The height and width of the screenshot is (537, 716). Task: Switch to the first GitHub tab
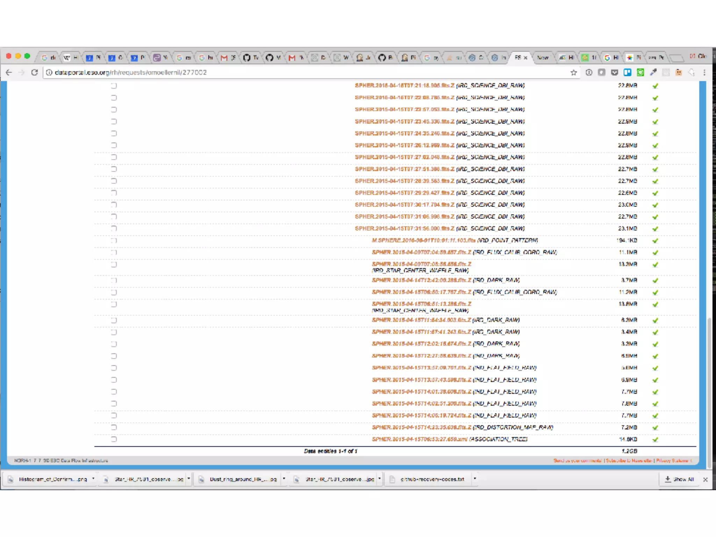[250, 58]
